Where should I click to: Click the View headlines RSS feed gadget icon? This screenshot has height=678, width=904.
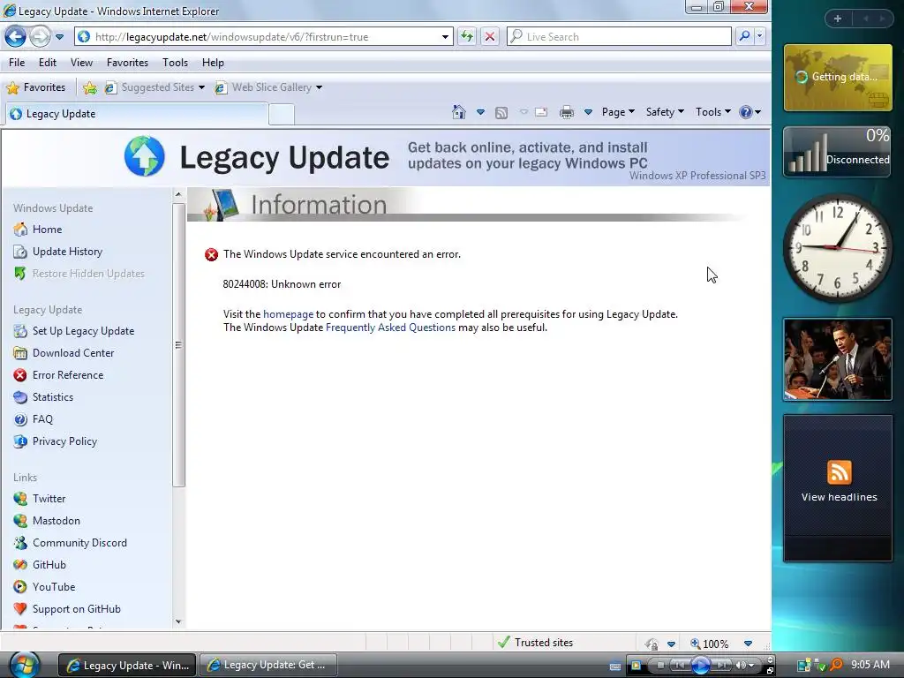pyautogui.click(x=839, y=472)
